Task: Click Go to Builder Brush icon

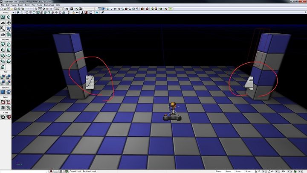Action: [x=9, y=117]
